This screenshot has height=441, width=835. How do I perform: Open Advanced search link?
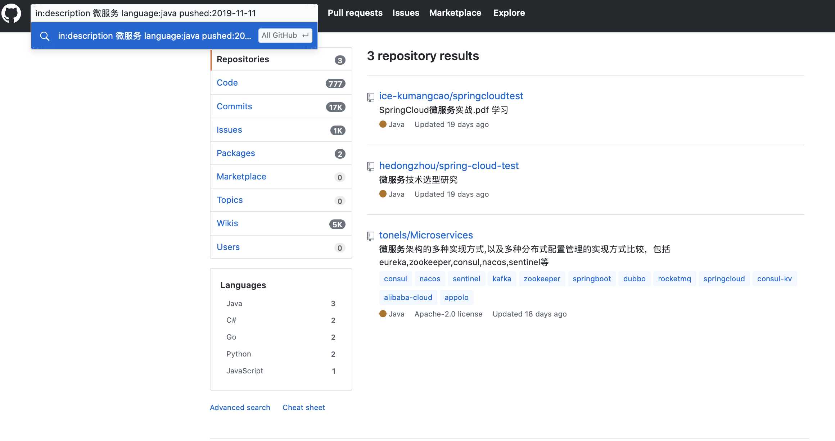pyautogui.click(x=240, y=408)
